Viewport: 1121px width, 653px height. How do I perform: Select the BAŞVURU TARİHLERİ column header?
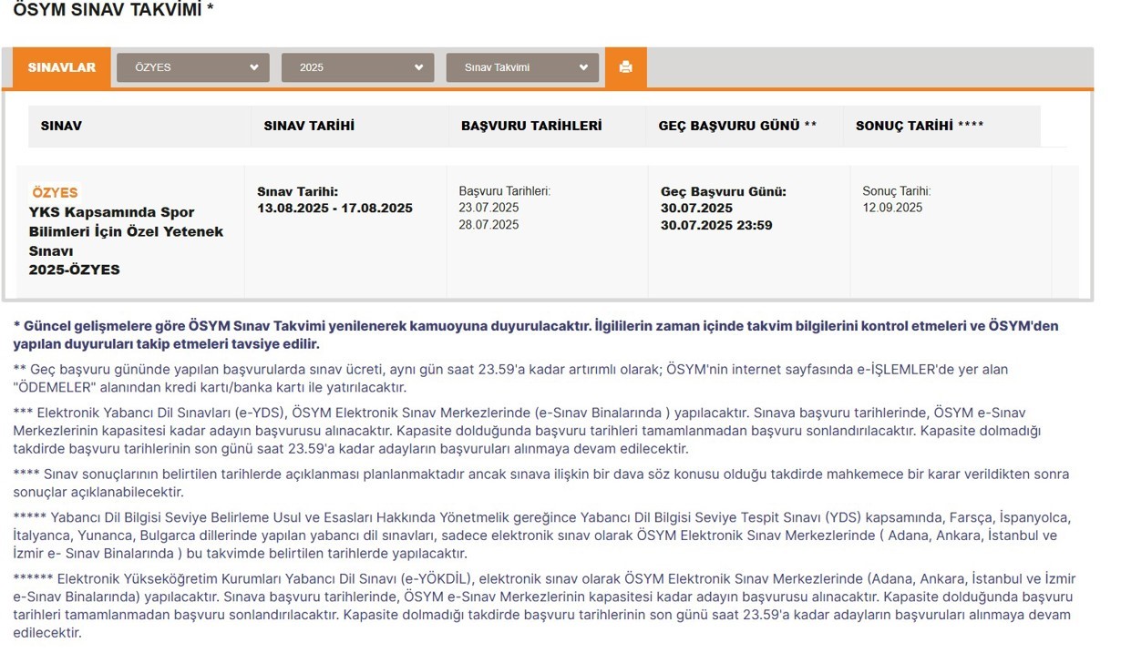click(531, 126)
